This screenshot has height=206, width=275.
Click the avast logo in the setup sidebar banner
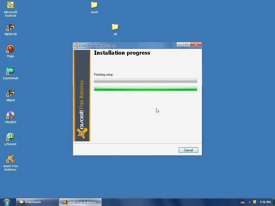(82, 133)
